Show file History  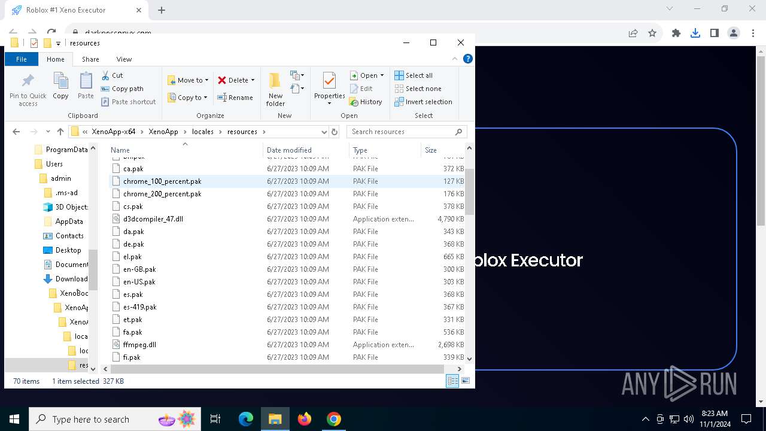click(366, 102)
